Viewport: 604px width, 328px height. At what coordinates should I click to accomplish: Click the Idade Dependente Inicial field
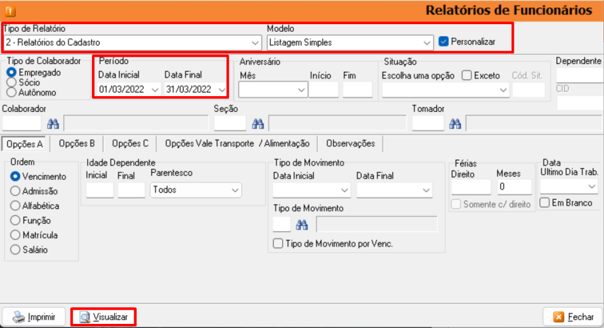click(100, 190)
